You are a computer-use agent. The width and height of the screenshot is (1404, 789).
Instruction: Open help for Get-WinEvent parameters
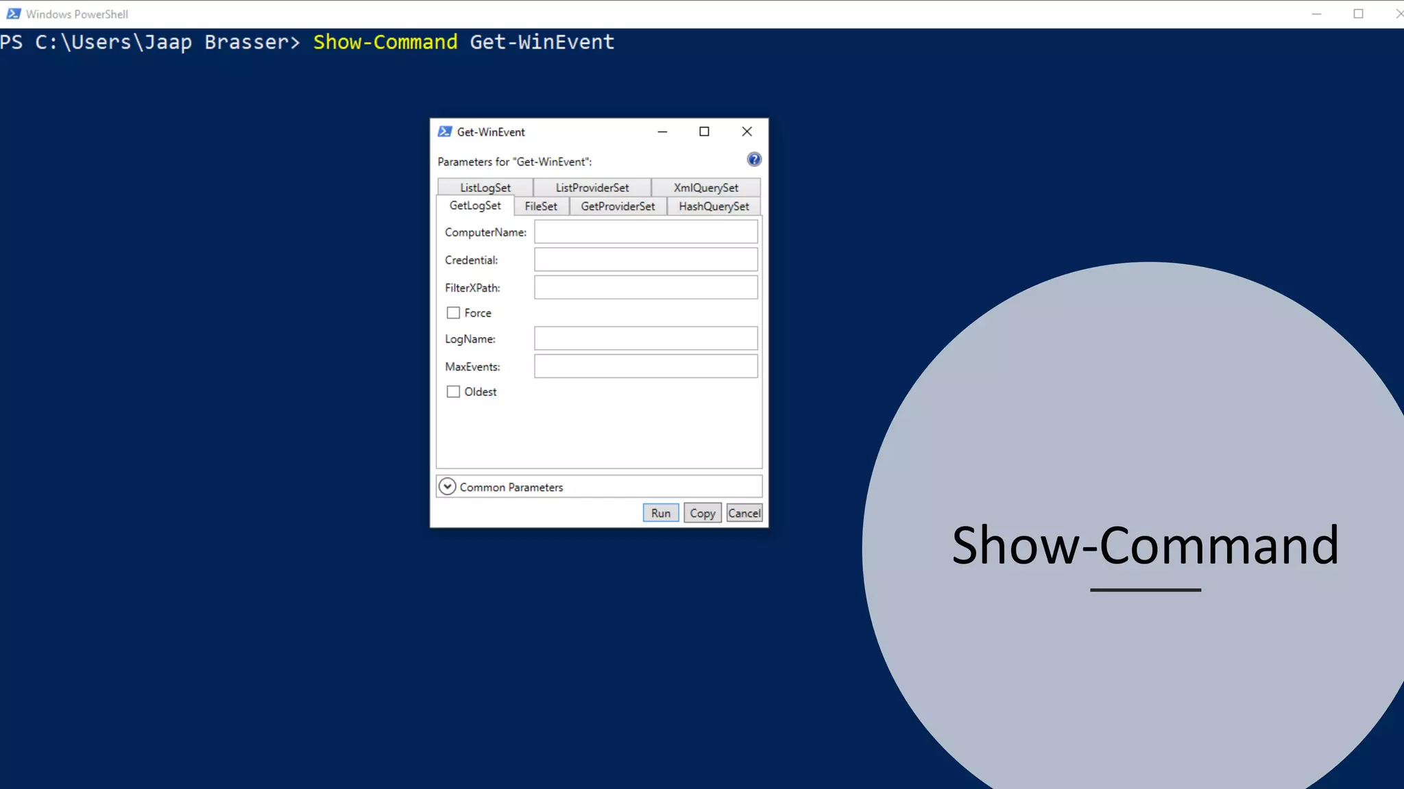753,160
